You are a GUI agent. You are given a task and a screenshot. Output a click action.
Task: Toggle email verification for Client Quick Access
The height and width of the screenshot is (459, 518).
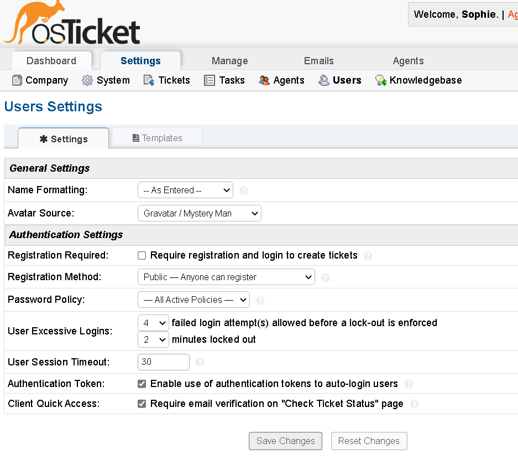pos(142,404)
